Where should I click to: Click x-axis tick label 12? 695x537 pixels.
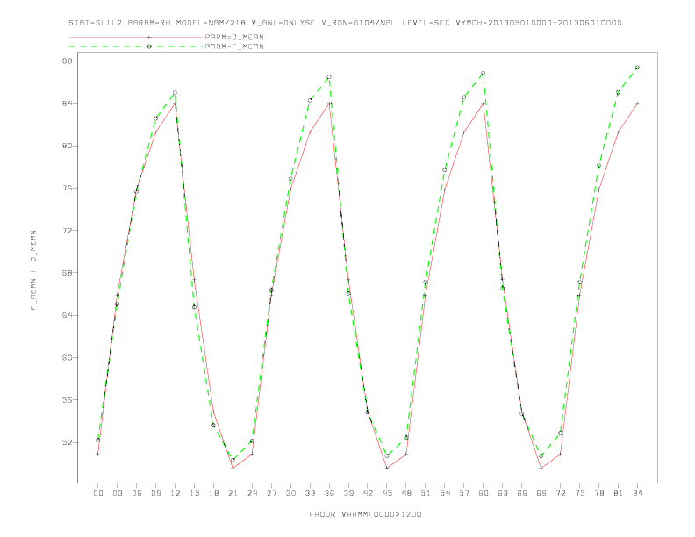point(176,493)
